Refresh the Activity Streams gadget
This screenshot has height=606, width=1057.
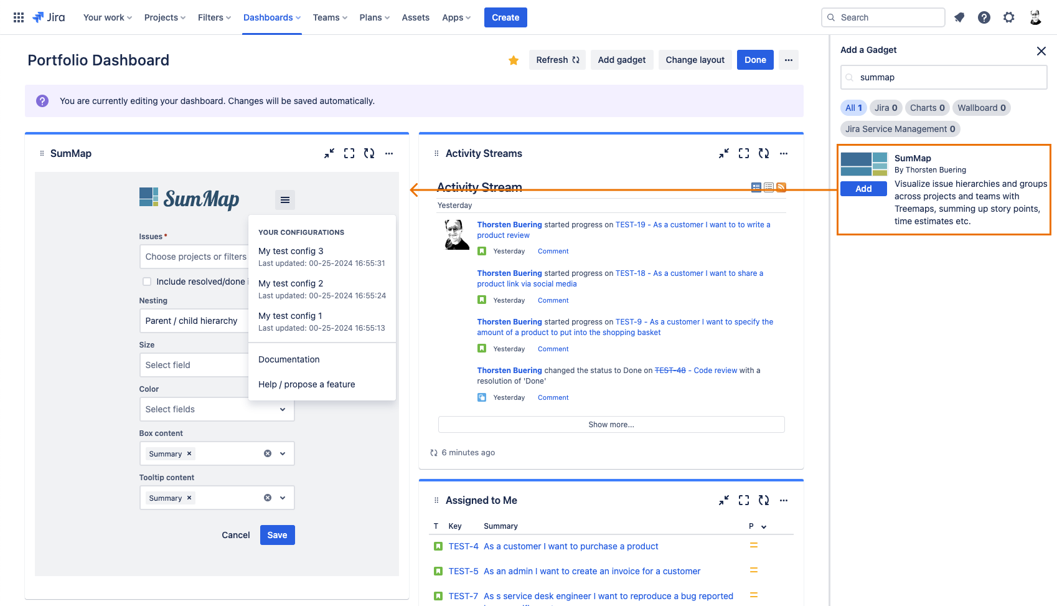click(764, 153)
